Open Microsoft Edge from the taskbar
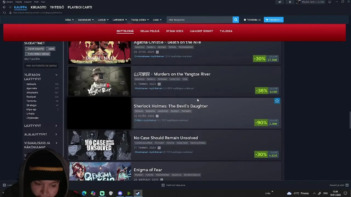The height and width of the screenshot is (197, 351). coord(84,193)
